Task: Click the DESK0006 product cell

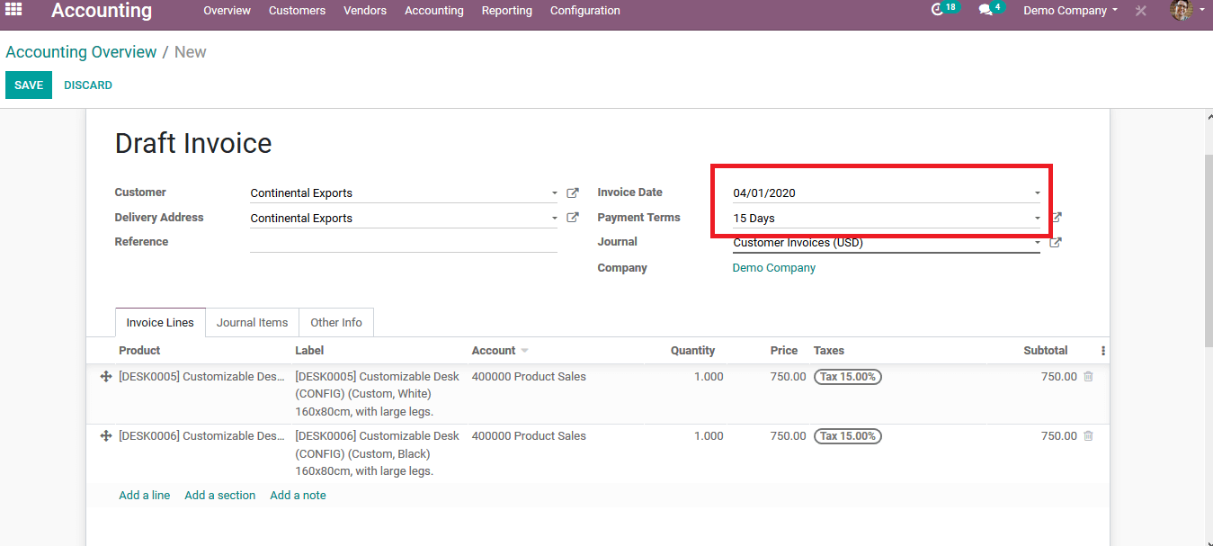Action: 201,436
